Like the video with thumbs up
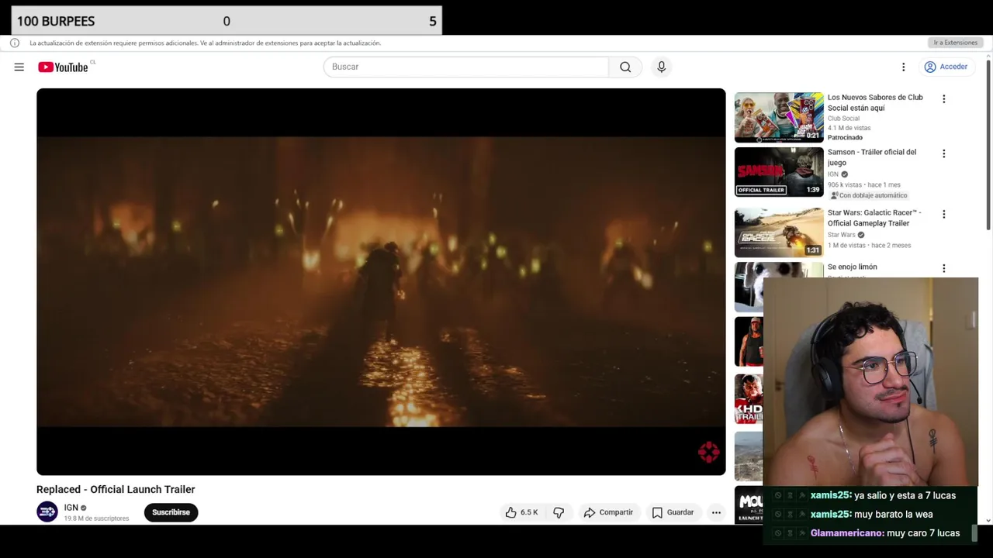This screenshot has height=558, width=993. [521, 512]
